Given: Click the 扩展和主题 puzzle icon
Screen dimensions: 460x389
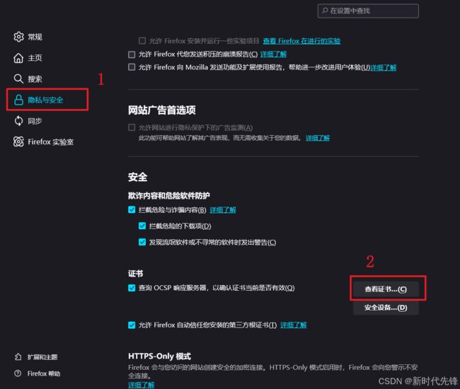Looking at the screenshot, I should coord(18,356).
